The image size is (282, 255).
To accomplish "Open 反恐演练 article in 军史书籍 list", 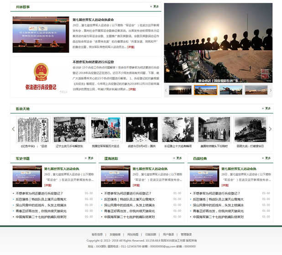I will click(x=42, y=199).
